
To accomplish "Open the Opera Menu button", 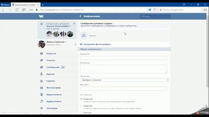I will click(5, 5).
